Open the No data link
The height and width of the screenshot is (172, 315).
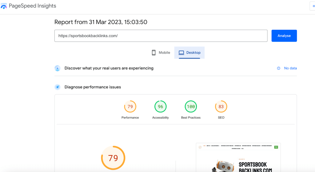pyautogui.click(x=290, y=68)
